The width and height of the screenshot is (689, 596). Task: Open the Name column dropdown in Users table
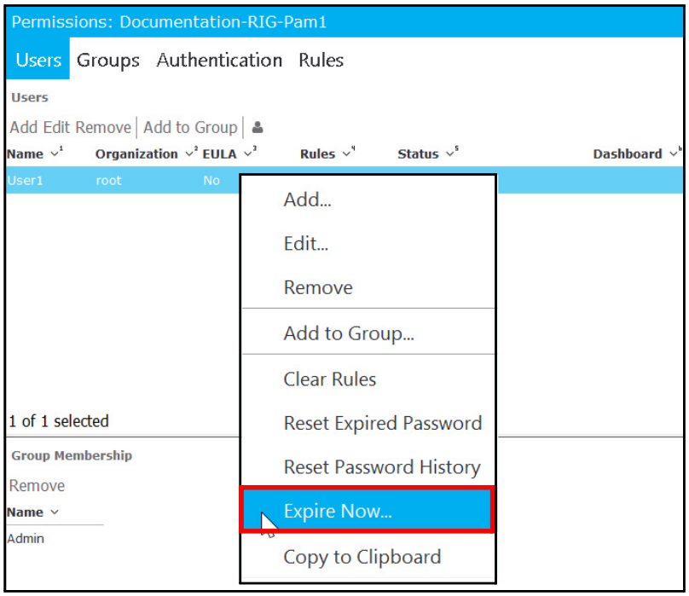tap(55, 153)
